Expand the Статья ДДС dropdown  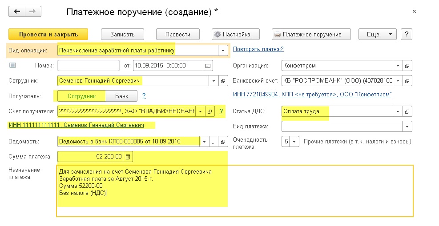click(398, 111)
